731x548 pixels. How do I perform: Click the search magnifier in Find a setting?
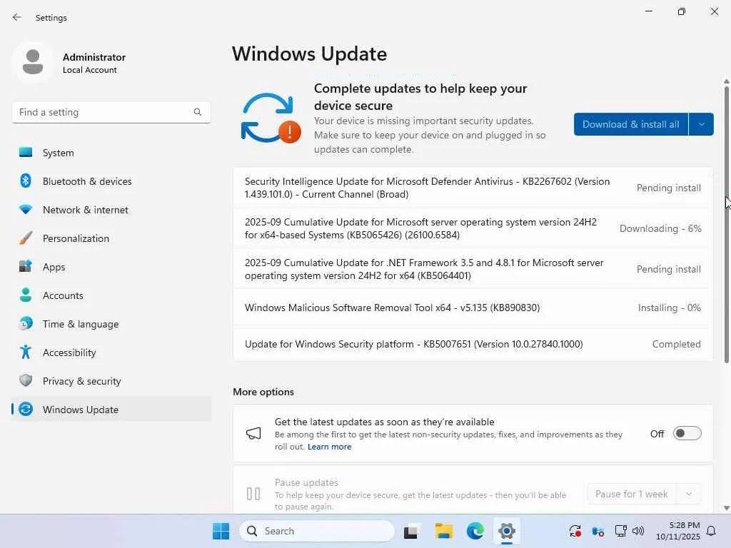tap(198, 112)
